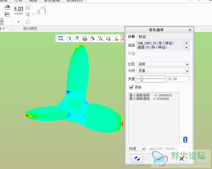Open the display style cube icon

[69, 38]
